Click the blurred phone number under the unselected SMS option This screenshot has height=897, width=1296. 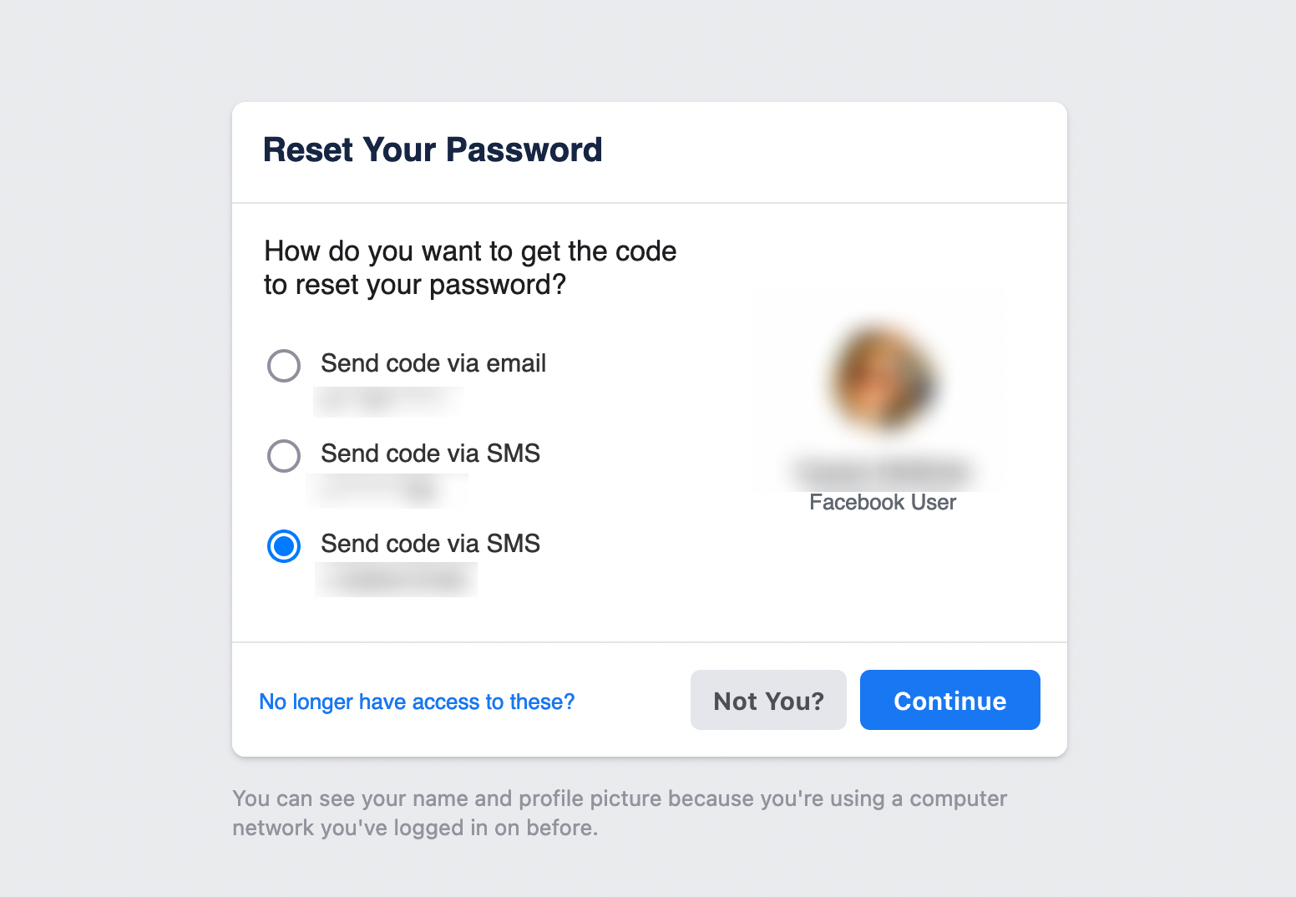click(x=388, y=490)
